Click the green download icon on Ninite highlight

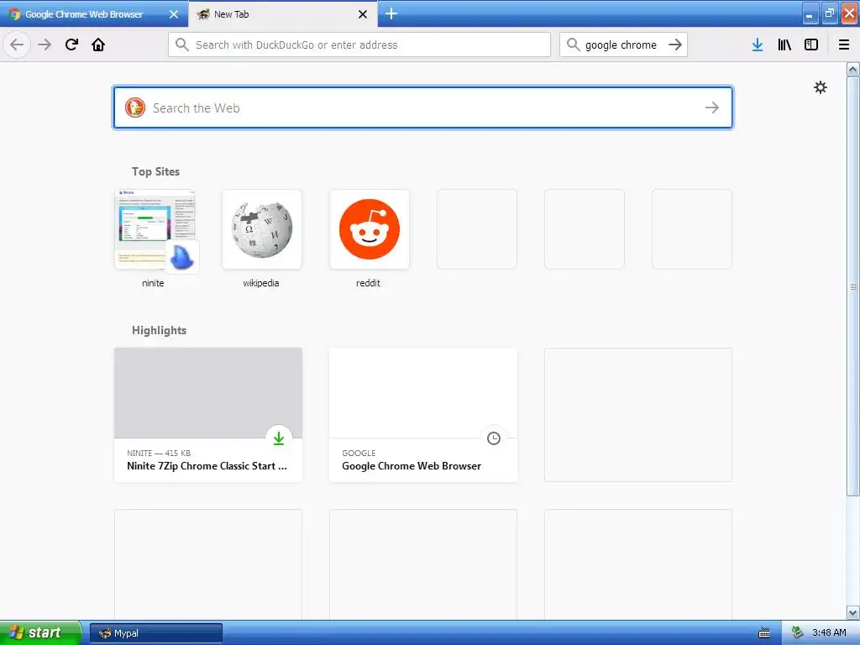[x=279, y=438]
